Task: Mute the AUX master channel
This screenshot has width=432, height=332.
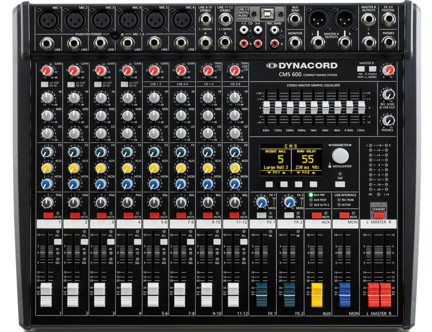Action: click(317, 215)
